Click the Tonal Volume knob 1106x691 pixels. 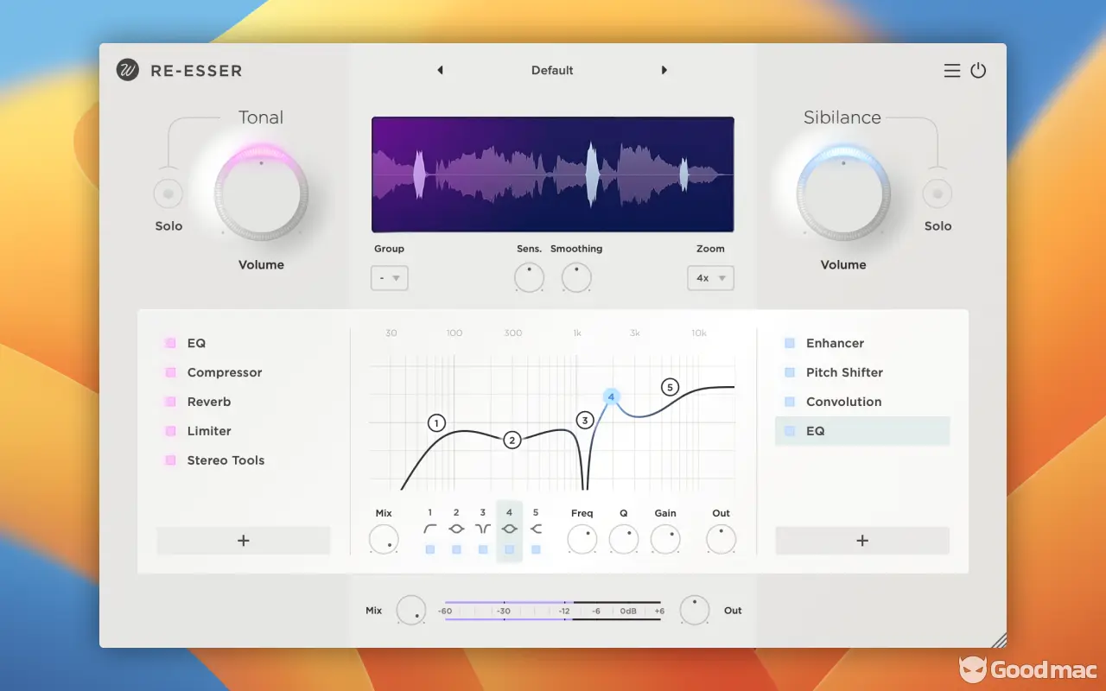pyautogui.click(x=261, y=193)
